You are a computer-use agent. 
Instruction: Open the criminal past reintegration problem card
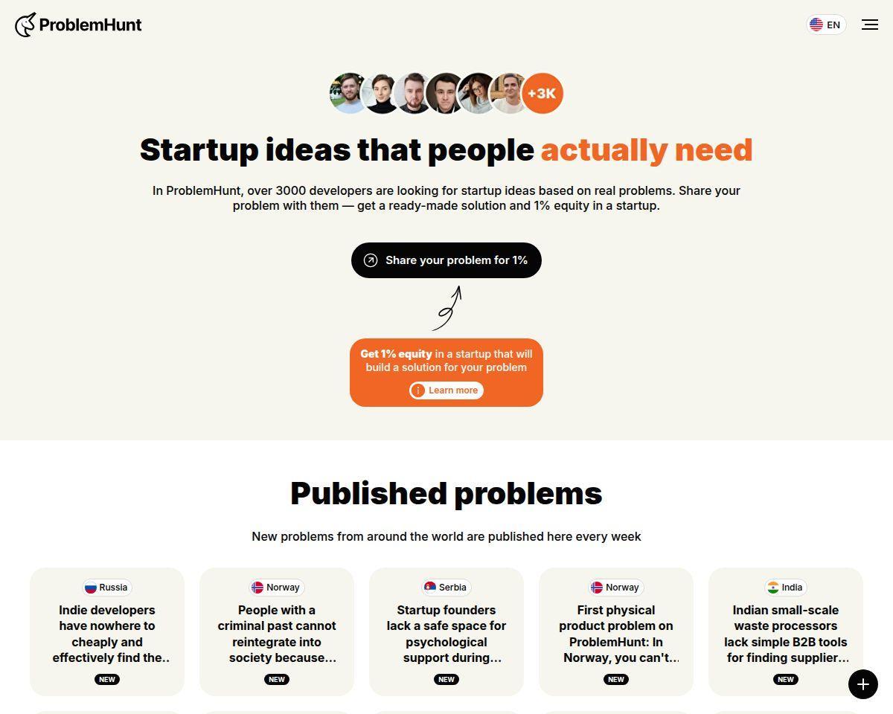click(x=277, y=632)
